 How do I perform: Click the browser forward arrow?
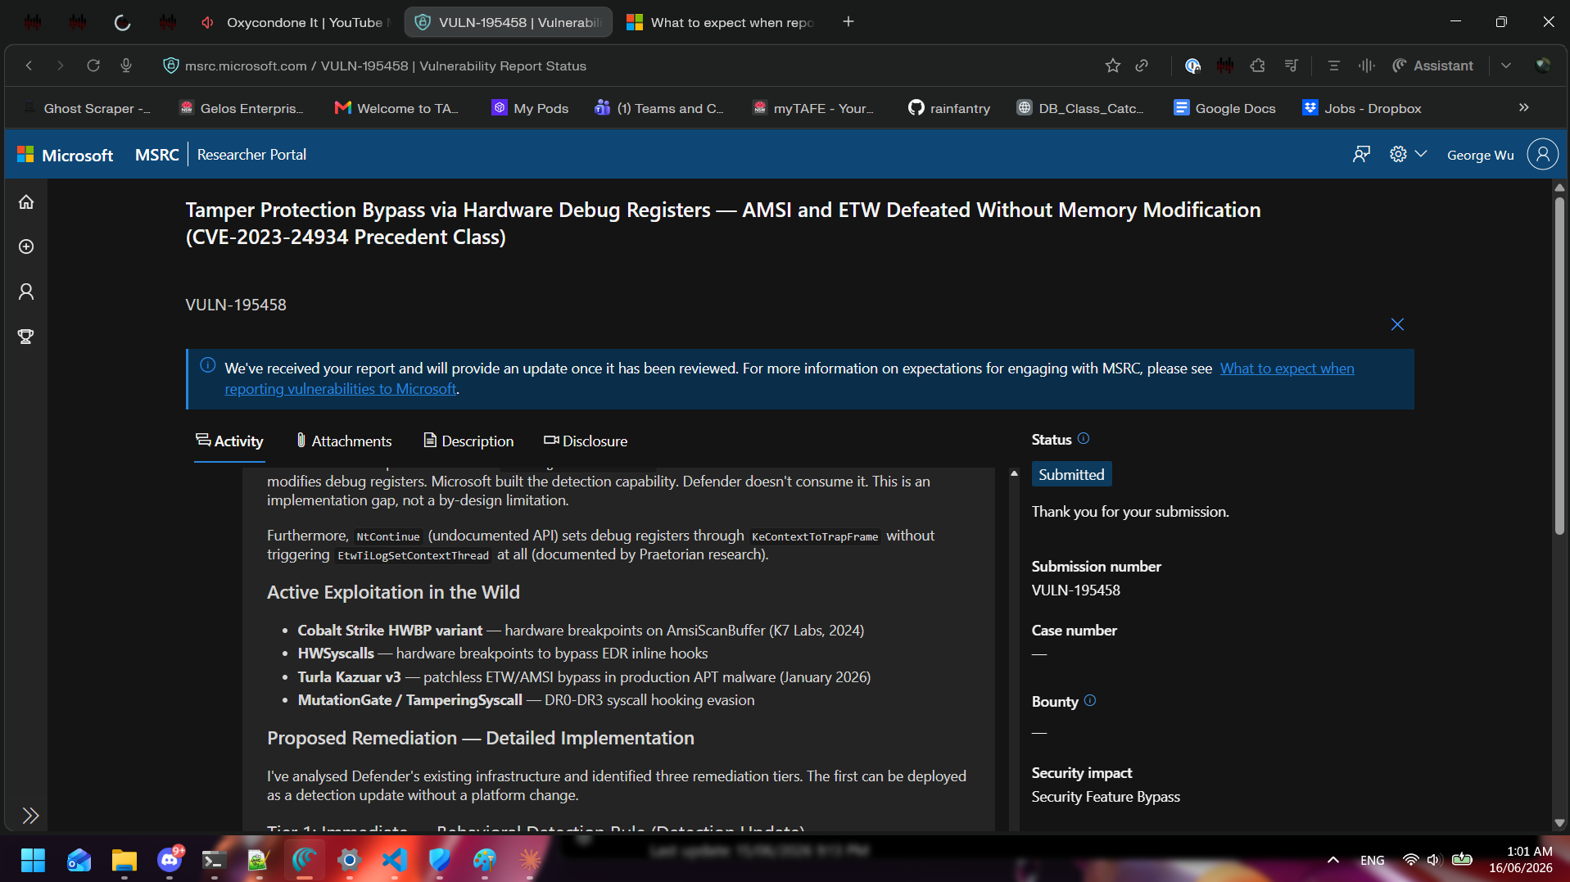click(60, 66)
